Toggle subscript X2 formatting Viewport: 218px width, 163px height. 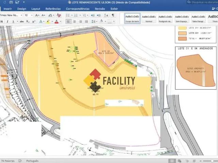click(28, 21)
